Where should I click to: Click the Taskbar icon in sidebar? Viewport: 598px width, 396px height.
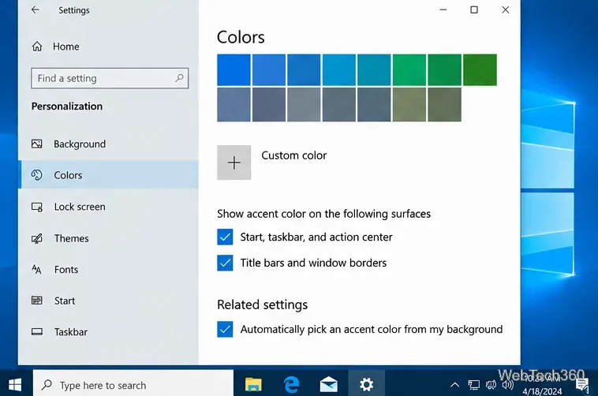(37, 331)
